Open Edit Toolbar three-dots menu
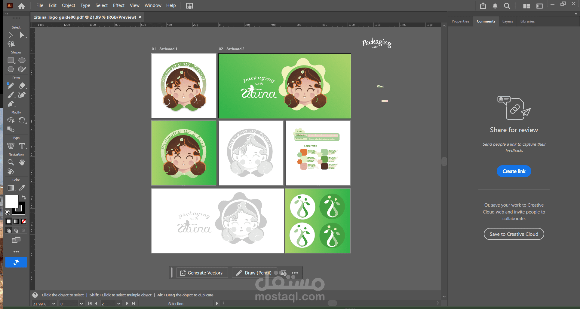580x309 pixels. pyautogui.click(x=16, y=252)
